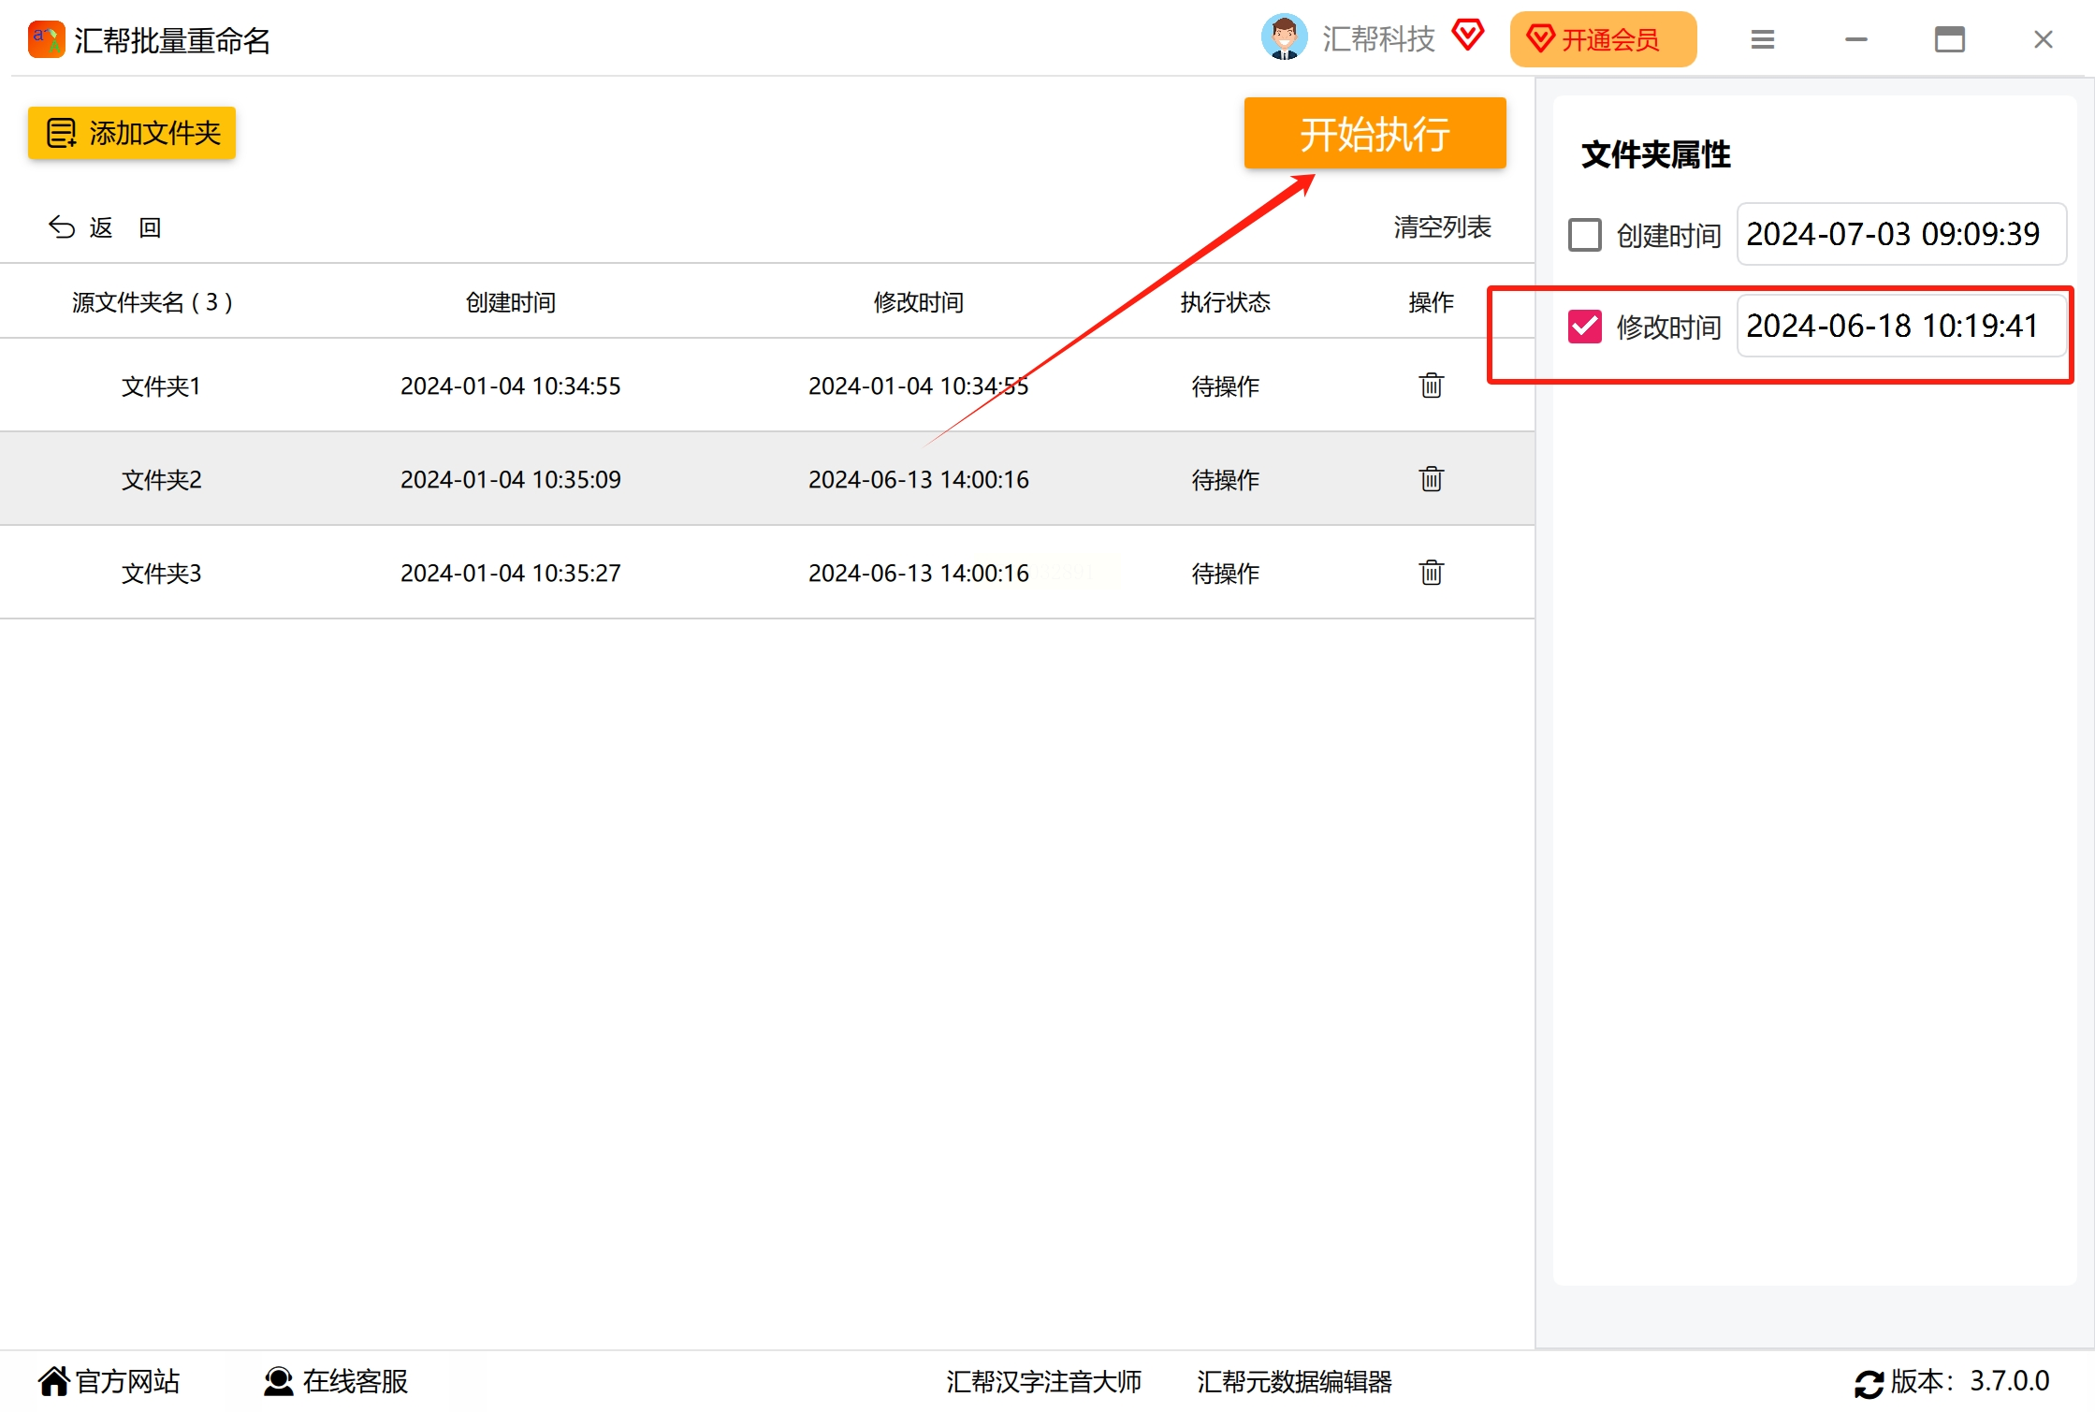Click the app logo in title bar
This screenshot has width=2095, height=1412.
(x=46, y=39)
